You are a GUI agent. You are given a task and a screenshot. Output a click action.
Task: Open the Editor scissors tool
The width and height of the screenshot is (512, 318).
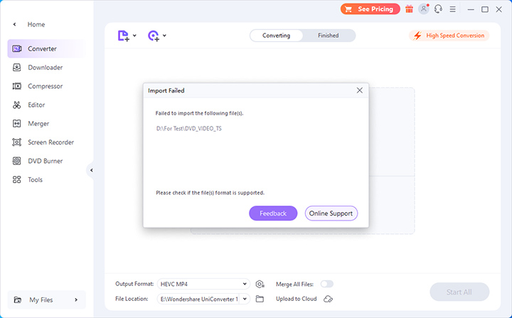pos(16,105)
